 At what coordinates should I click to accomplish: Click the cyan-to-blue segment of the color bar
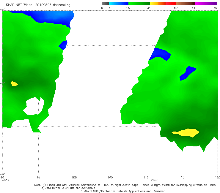point(119,4)
